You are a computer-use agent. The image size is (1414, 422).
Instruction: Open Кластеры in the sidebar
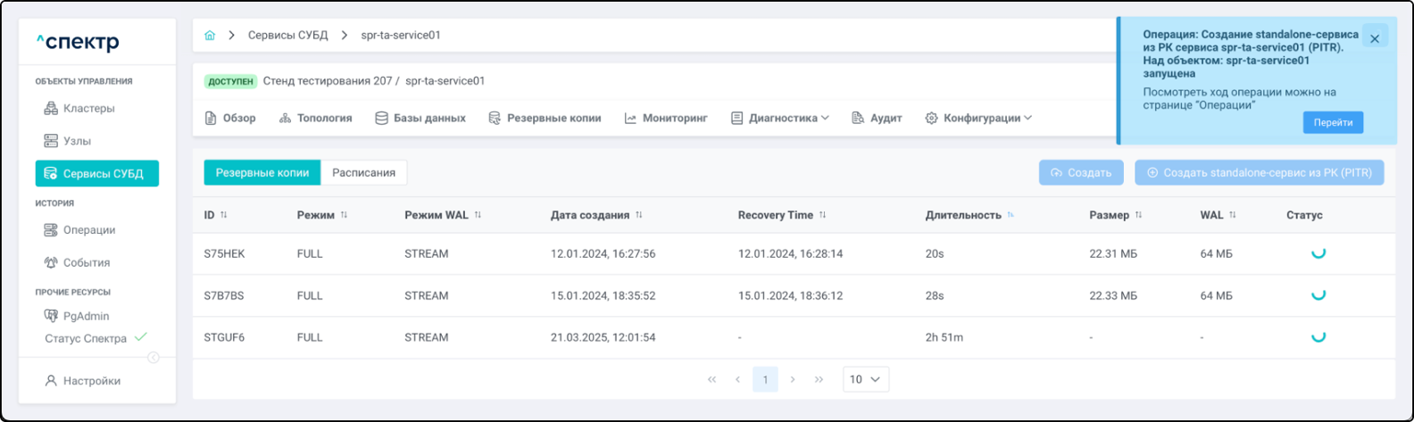tap(88, 109)
